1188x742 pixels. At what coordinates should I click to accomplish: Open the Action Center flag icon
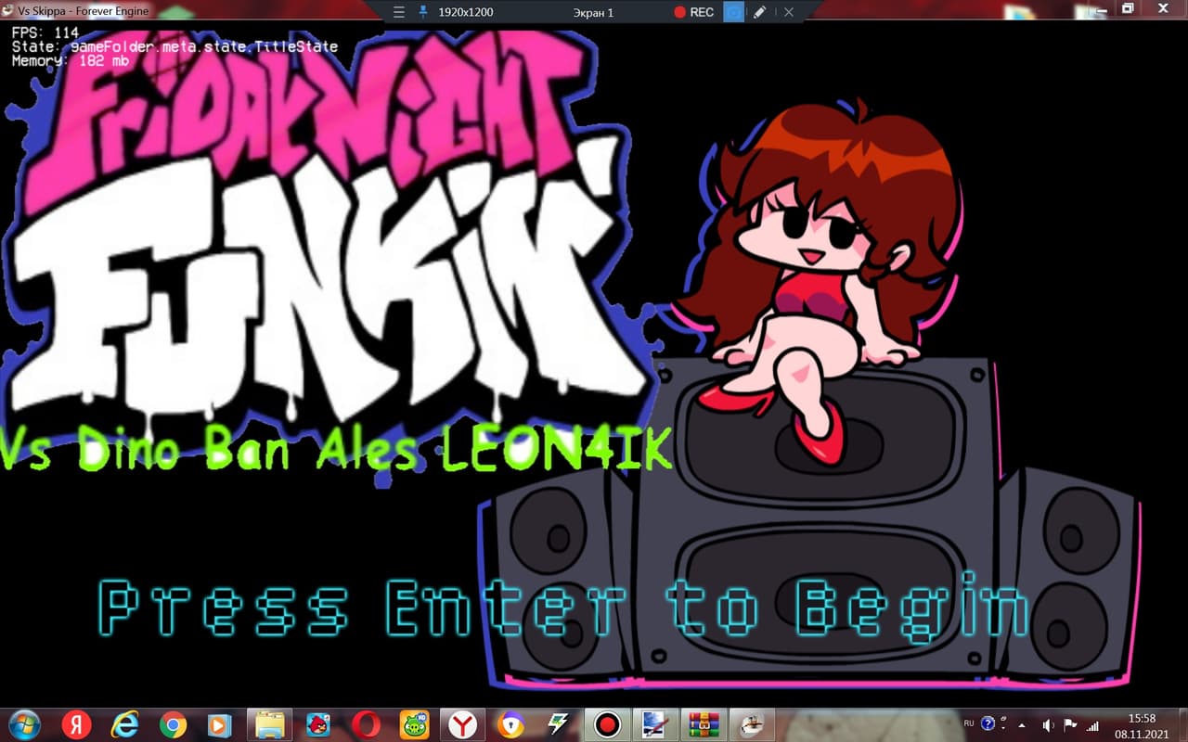pyautogui.click(x=1070, y=724)
